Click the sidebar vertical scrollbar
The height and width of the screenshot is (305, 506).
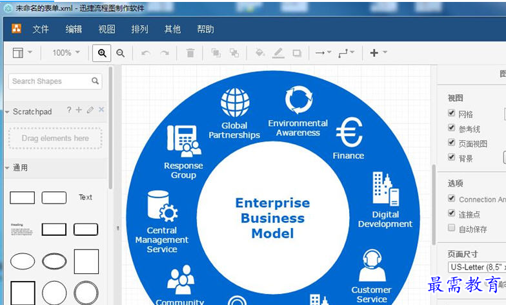pos(110,128)
